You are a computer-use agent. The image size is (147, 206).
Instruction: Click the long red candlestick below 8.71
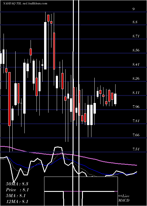tap(54, 51)
